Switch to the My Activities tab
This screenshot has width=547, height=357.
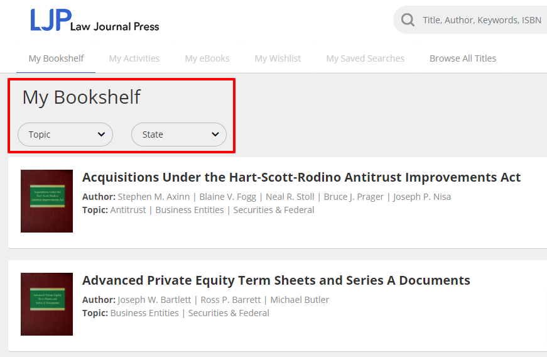(x=134, y=58)
